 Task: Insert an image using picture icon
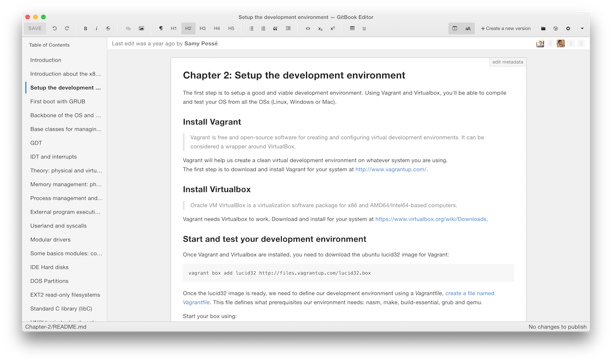[141, 28]
